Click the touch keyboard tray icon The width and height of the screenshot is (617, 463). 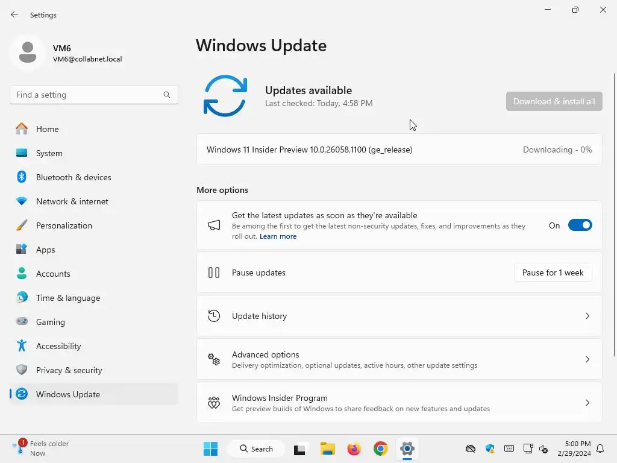509,449
